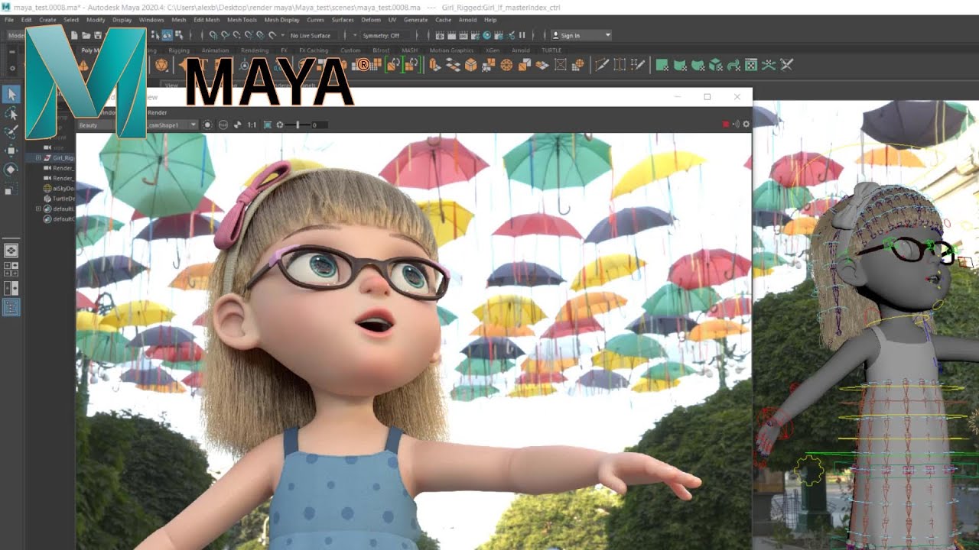Switch to the Rendering shelf tab

click(255, 50)
